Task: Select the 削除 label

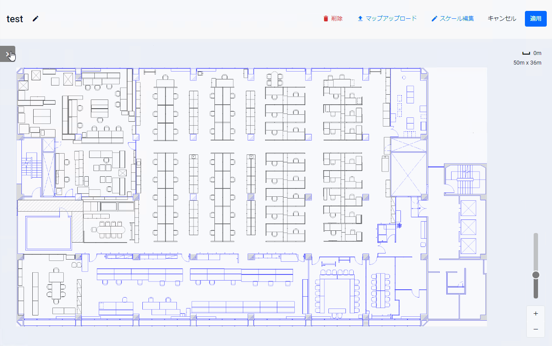Action: click(337, 19)
